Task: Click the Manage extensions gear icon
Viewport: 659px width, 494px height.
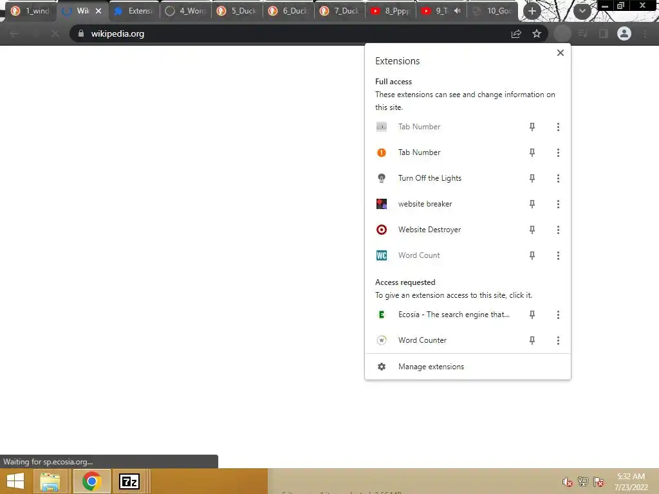Action: [x=382, y=367]
